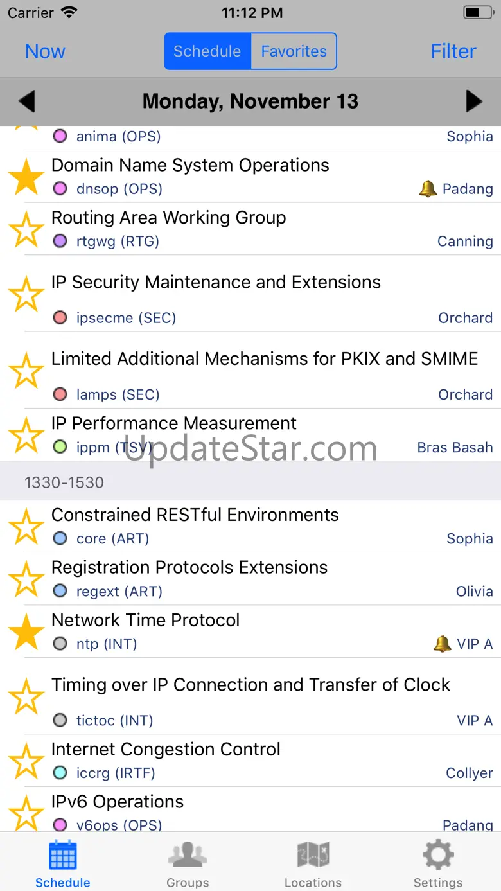Unfavorite Domain Name System Operations star
The image size is (501, 891).
pos(26,177)
